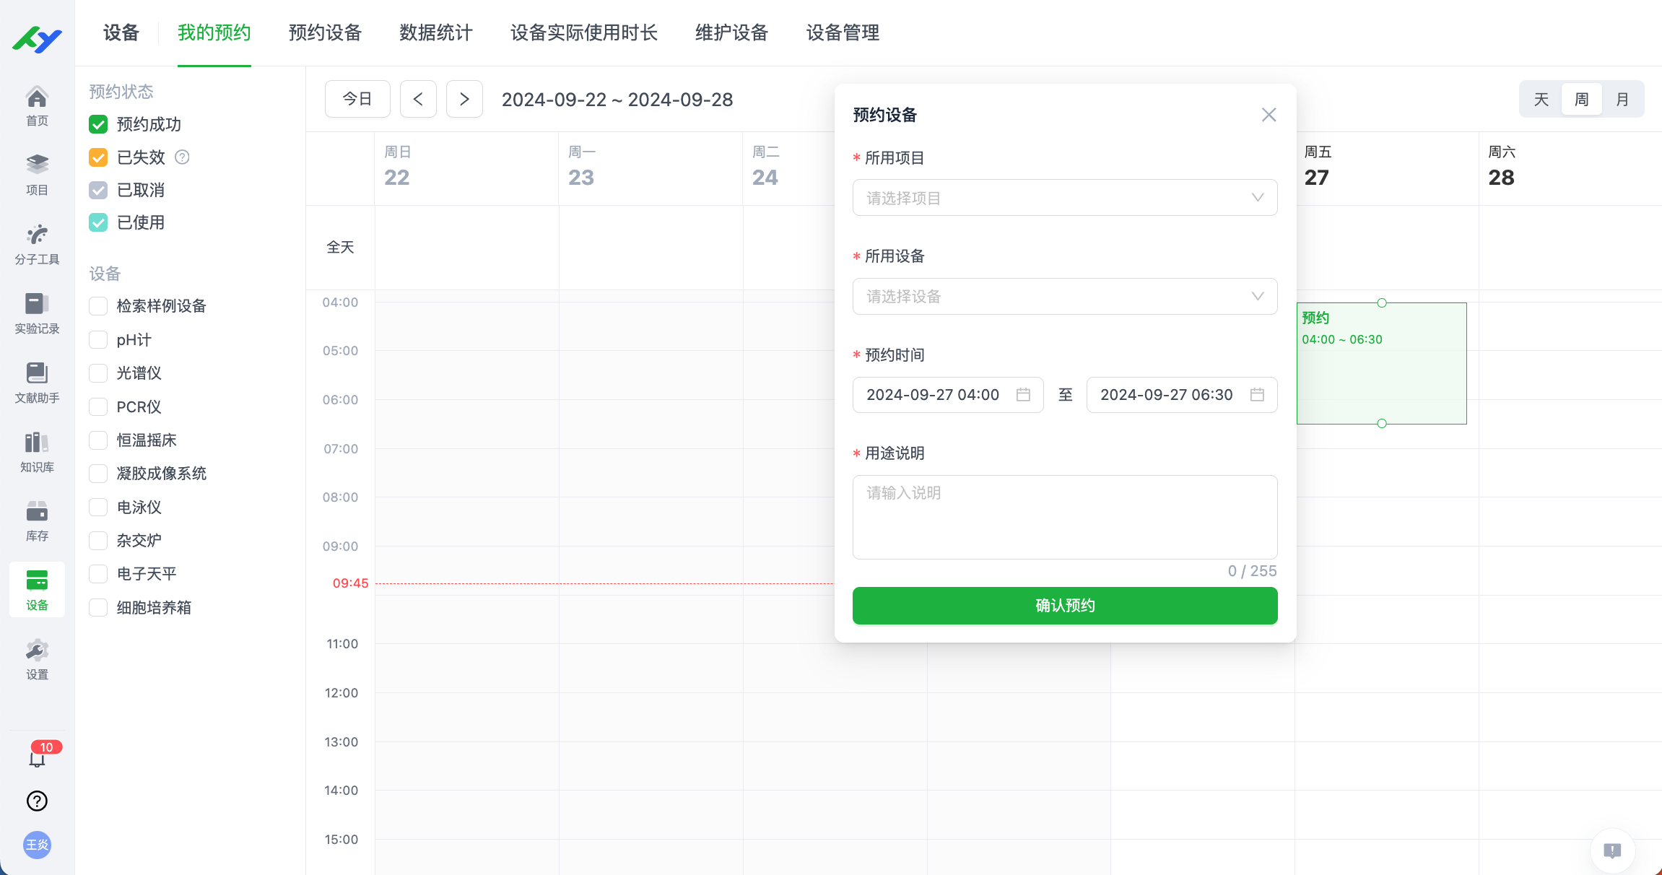This screenshot has width=1662, height=875.
Task: Click the 确认预约 button
Action: coord(1064,605)
